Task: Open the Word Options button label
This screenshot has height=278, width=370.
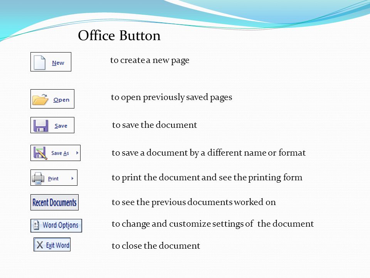Action: [x=61, y=225]
